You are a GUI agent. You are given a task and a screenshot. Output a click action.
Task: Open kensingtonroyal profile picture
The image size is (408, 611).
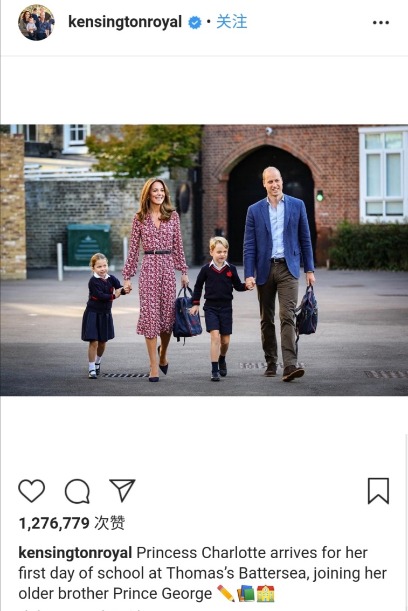[37, 23]
